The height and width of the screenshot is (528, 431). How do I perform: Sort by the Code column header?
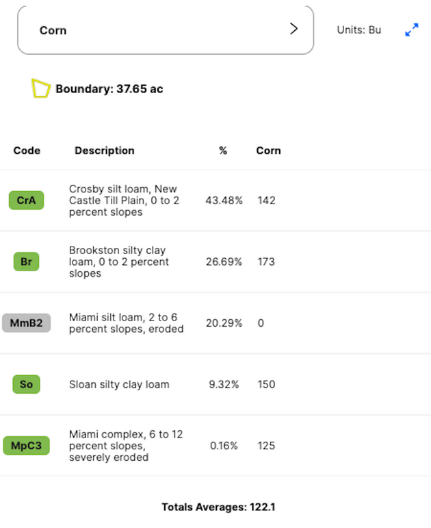coord(27,151)
